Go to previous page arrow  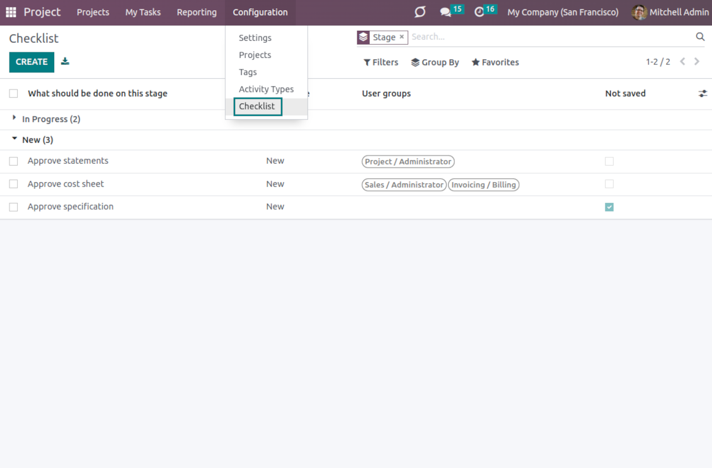tap(682, 62)
